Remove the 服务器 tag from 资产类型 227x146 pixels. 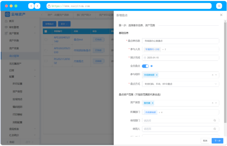pyautogui.click(x=153, y=103)
